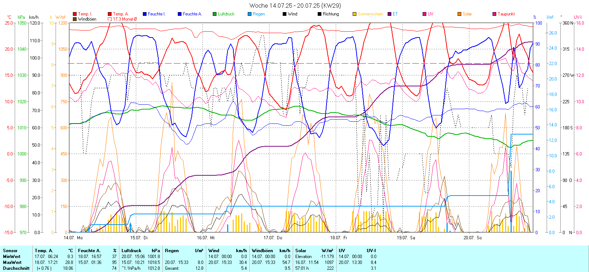This screenshot has width=589, height=272.
Task: Click the chart title Woche 14.07.25 - 20.07.25
Action: click(295, 6)
